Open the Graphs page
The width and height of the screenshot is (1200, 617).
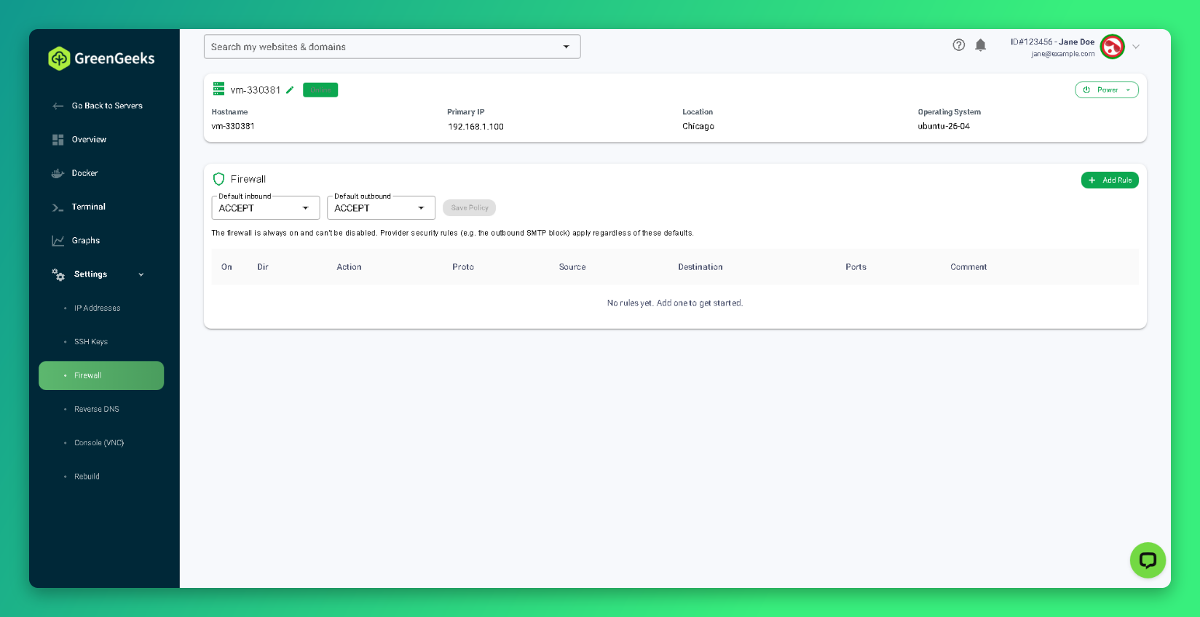(x=86, y=241)
